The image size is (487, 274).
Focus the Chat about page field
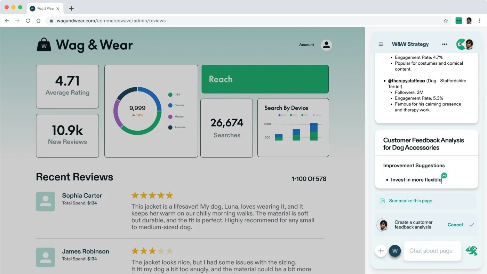(x=432, y=251)
